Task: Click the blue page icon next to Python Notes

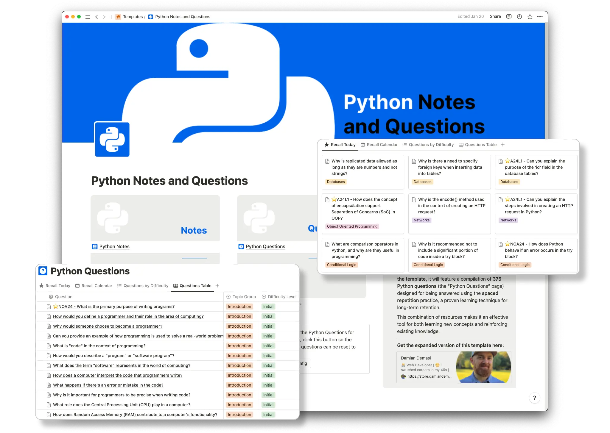Action: click(x=94, y=246)
